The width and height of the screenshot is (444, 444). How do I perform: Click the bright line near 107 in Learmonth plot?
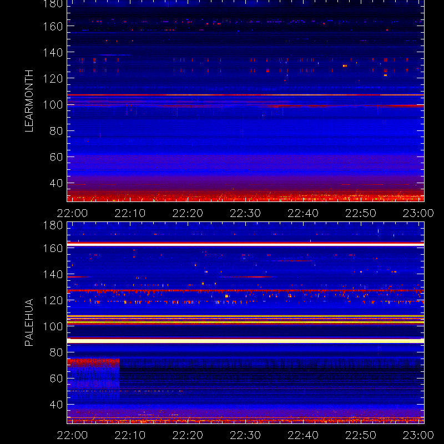point(245,95)
